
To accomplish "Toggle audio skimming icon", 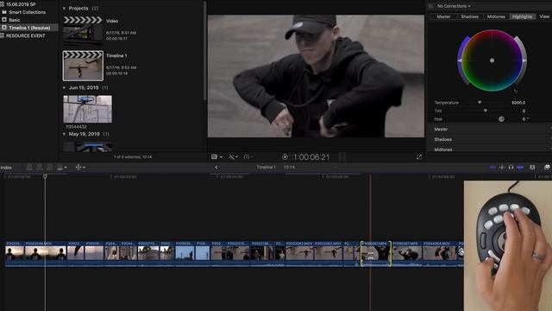I will tap(502, 167).
